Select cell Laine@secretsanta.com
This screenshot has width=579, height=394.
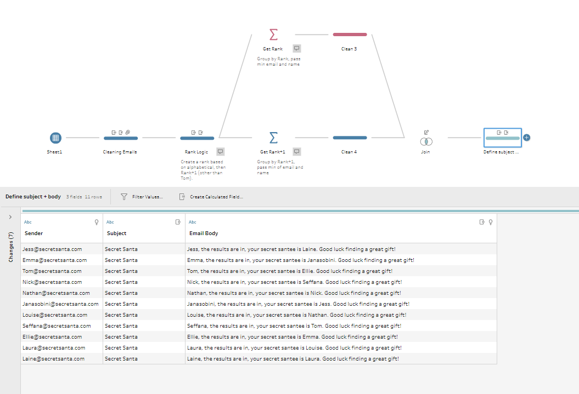tap(61, 358)
